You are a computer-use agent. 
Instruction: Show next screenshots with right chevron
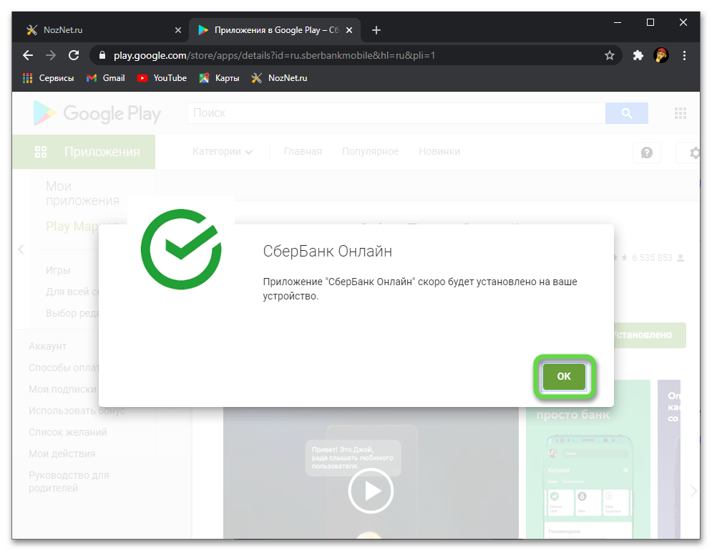(693, 491)
